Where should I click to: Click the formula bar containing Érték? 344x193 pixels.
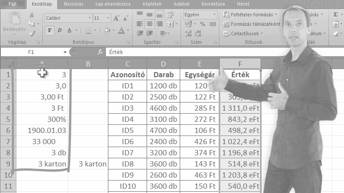click(224, 52)
